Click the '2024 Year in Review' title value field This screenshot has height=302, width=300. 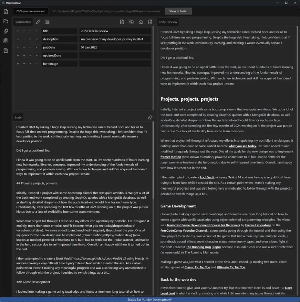115,31
